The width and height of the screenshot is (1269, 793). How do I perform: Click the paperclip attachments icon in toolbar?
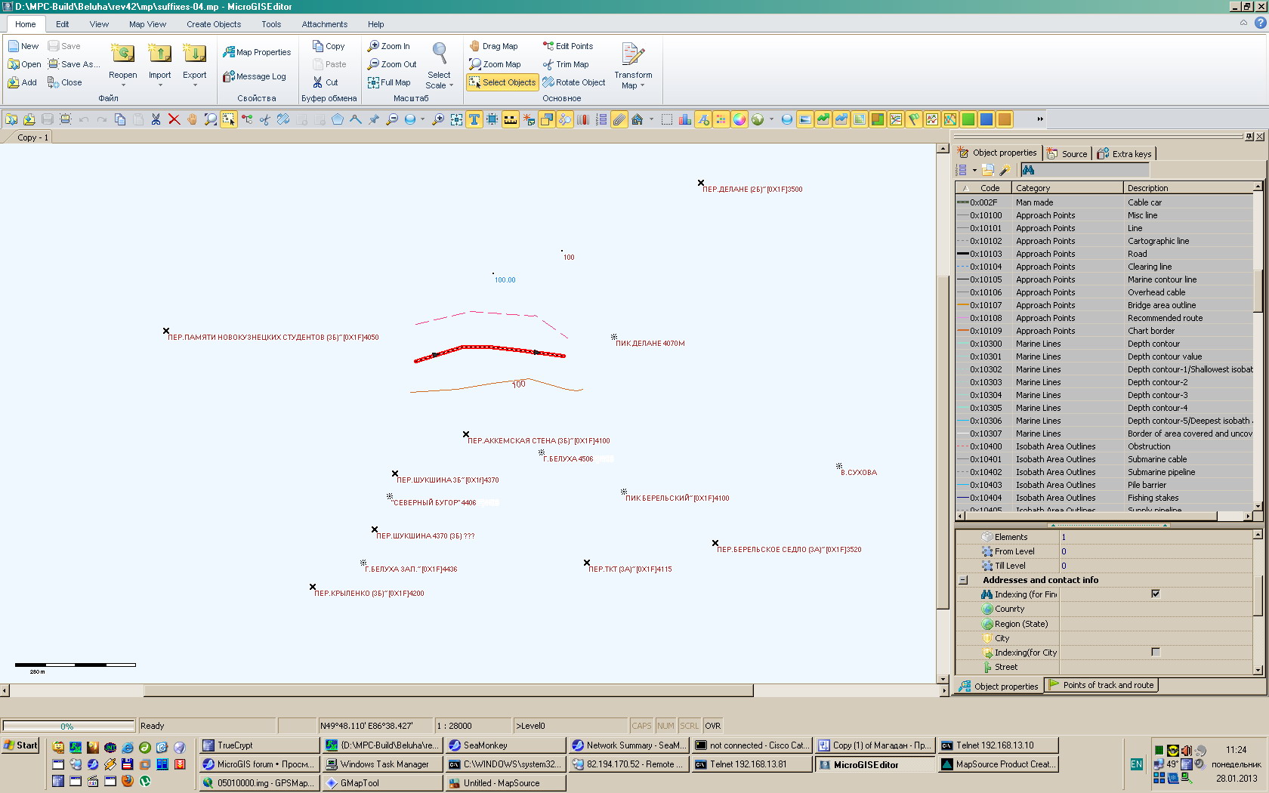619,119
